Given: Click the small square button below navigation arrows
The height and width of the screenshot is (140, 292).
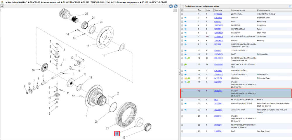Looking at the screenshot, I should tap(175, 11).
